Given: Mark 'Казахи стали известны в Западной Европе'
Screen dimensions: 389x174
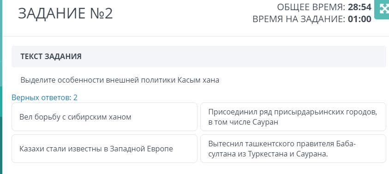Looking at the screenshot, I should click(104, 149).
